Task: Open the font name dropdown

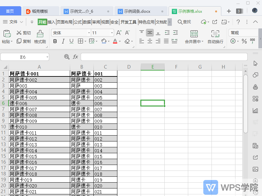Action: tap(89, 33)
